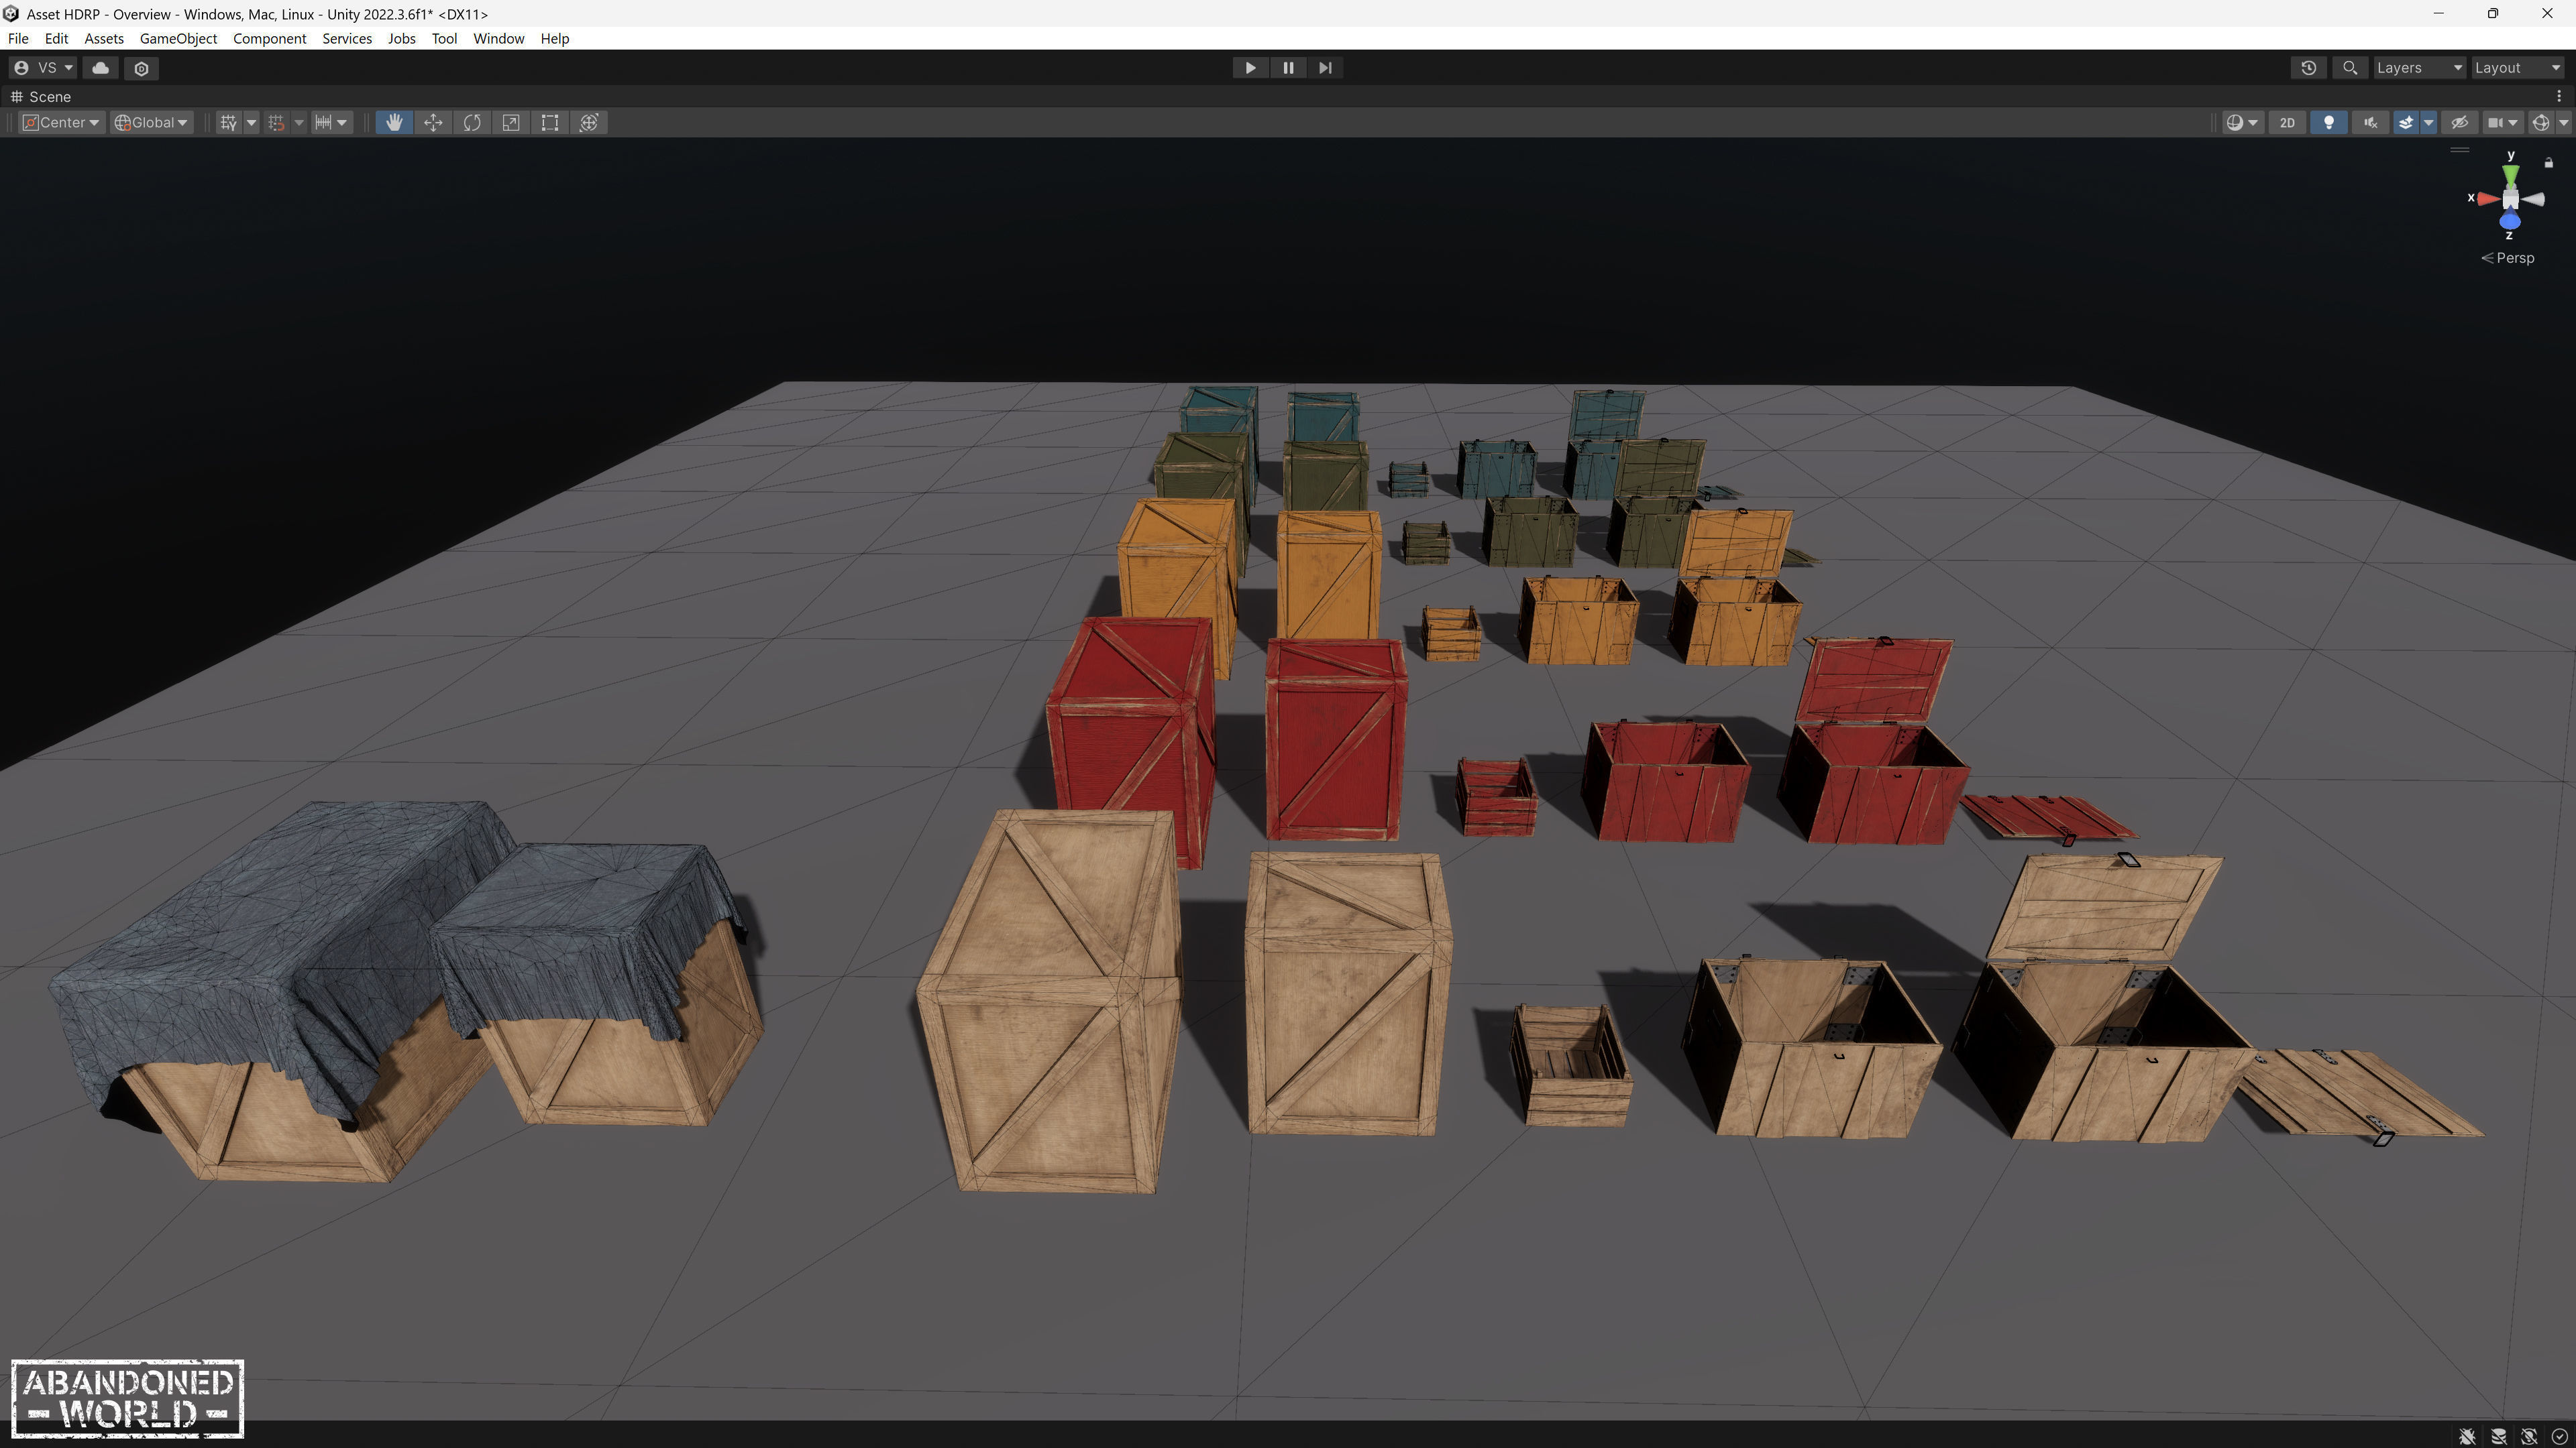Open the Component menu
This screenshot has width=2576, height=1448.
click(x=269, y=38)
